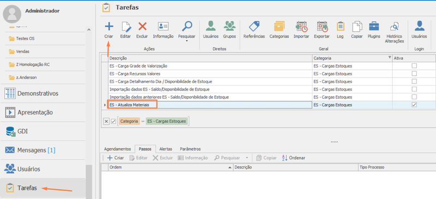Click the sidebar scroll-up chevron
Screen dimensions: 436x199
[89, 29]
